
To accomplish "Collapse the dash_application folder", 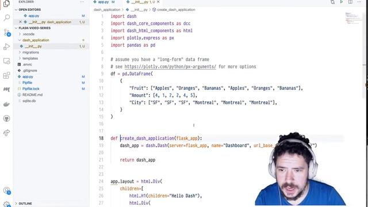I will point(36,40).
